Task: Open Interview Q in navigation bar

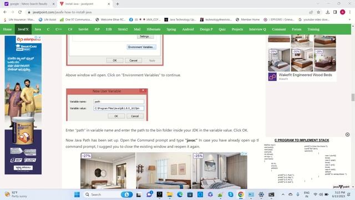Action: point(257,29)
